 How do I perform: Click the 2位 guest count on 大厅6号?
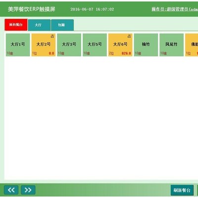pyautogui.click(x=111, y=53)
